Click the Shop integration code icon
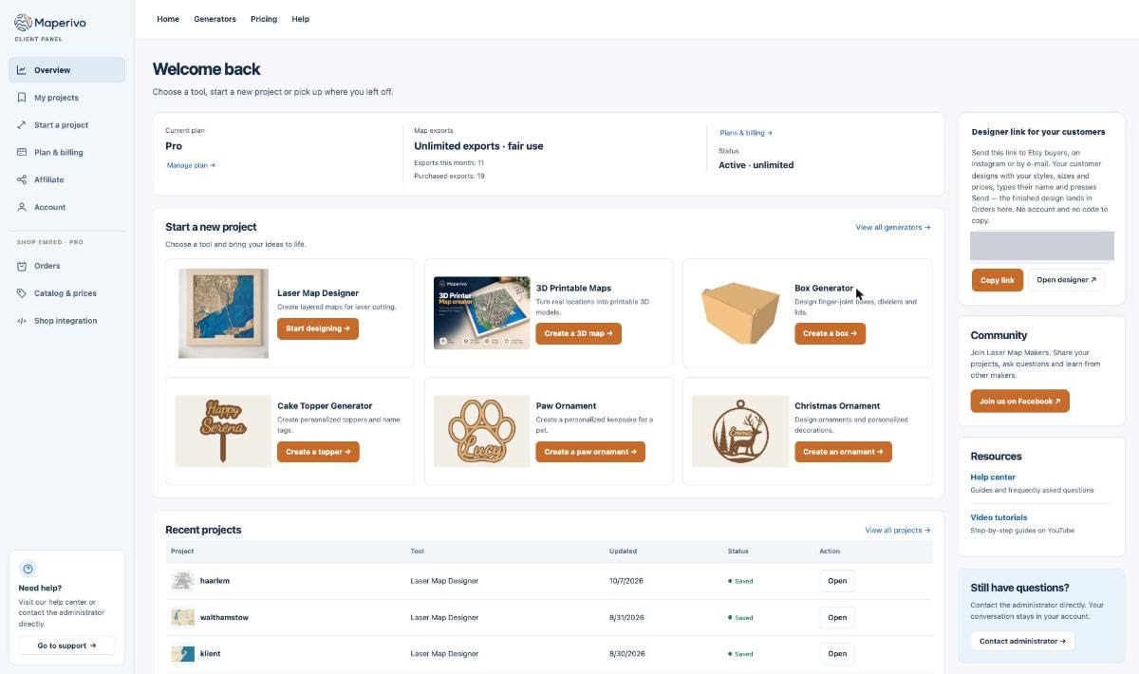Viewport: 1139px width, 674px height. point(22,322)
